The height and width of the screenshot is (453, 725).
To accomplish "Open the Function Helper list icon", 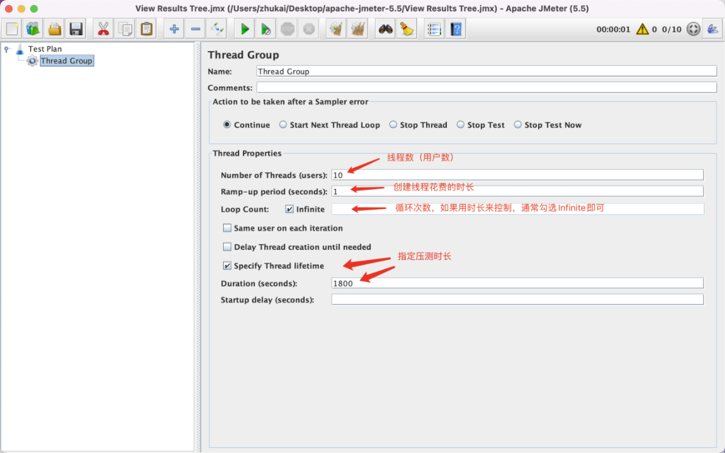I will 434,29.
